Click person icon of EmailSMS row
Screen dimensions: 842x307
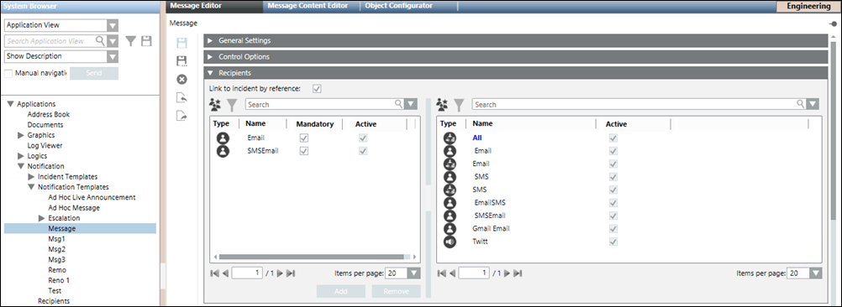click(x=450, y=203)
